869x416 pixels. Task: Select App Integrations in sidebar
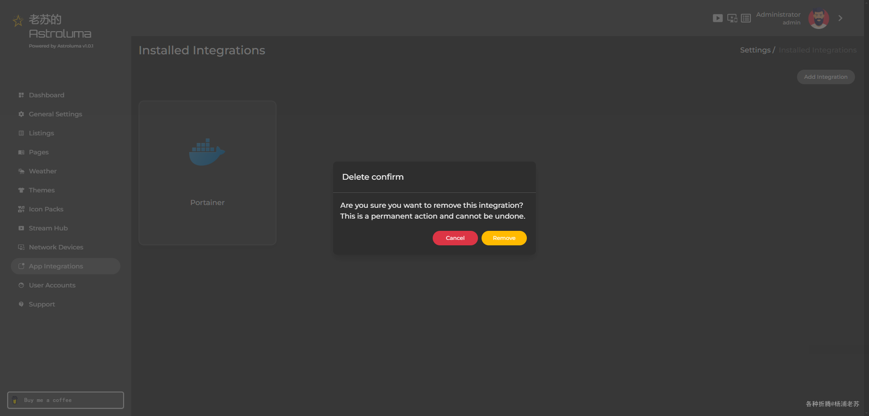(x=66, y=266)
